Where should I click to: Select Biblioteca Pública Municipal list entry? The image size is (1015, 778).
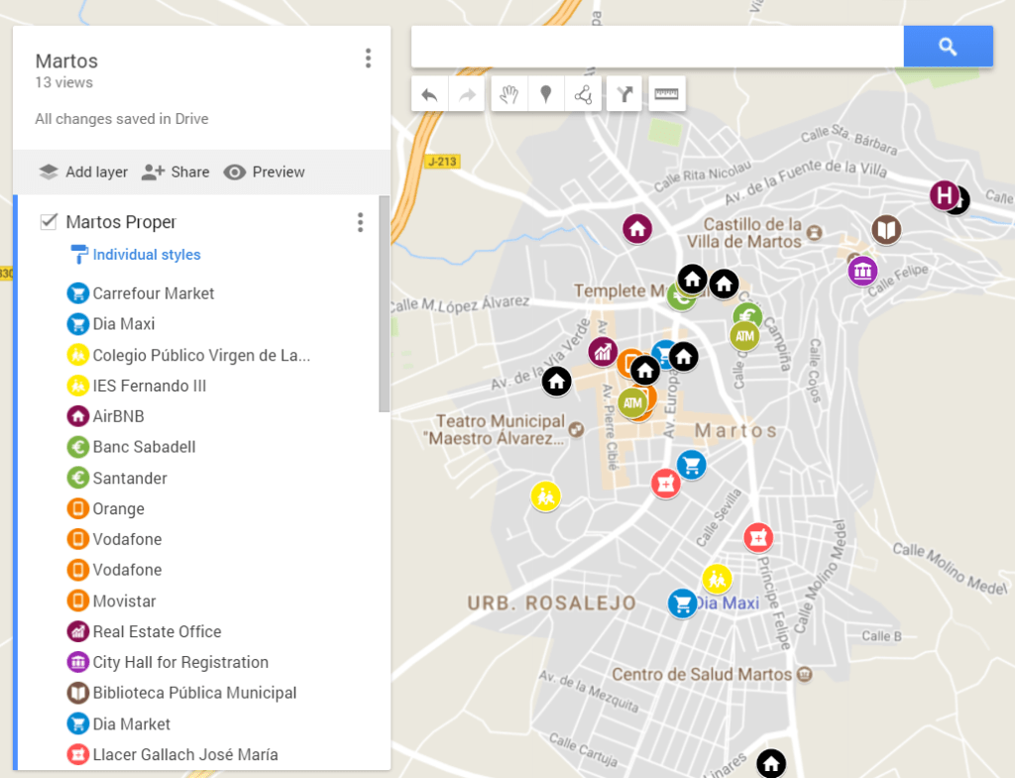(x=194, y=693)
